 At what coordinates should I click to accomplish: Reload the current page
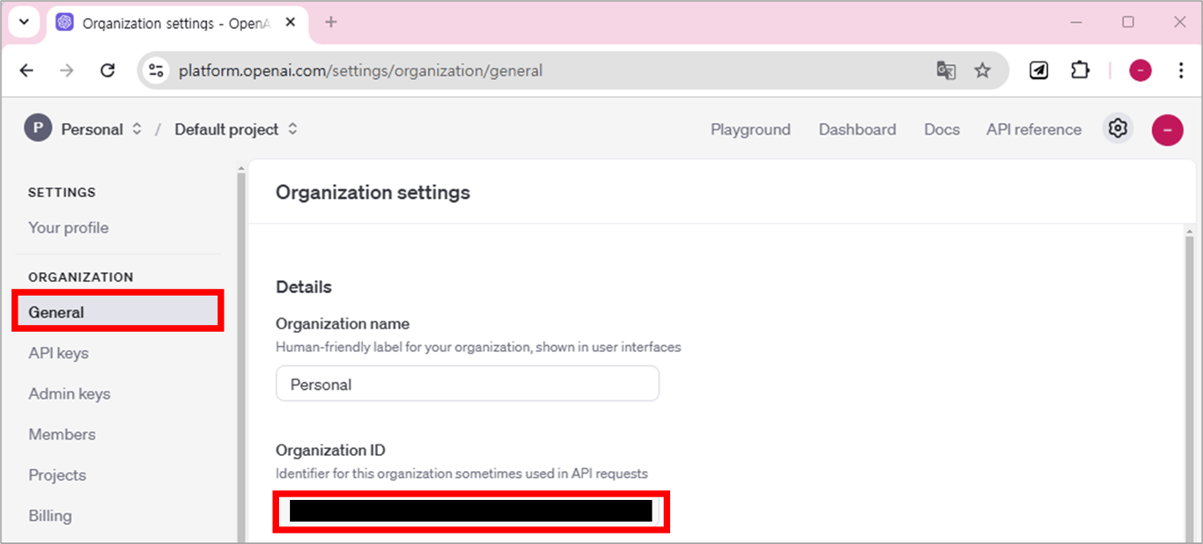pyautogui.click(x=107, y=70)
